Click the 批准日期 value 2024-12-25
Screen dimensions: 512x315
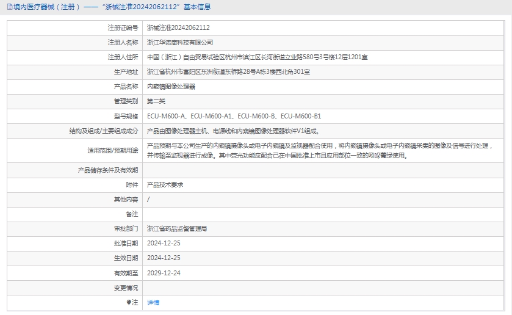[x=164, y=243]
